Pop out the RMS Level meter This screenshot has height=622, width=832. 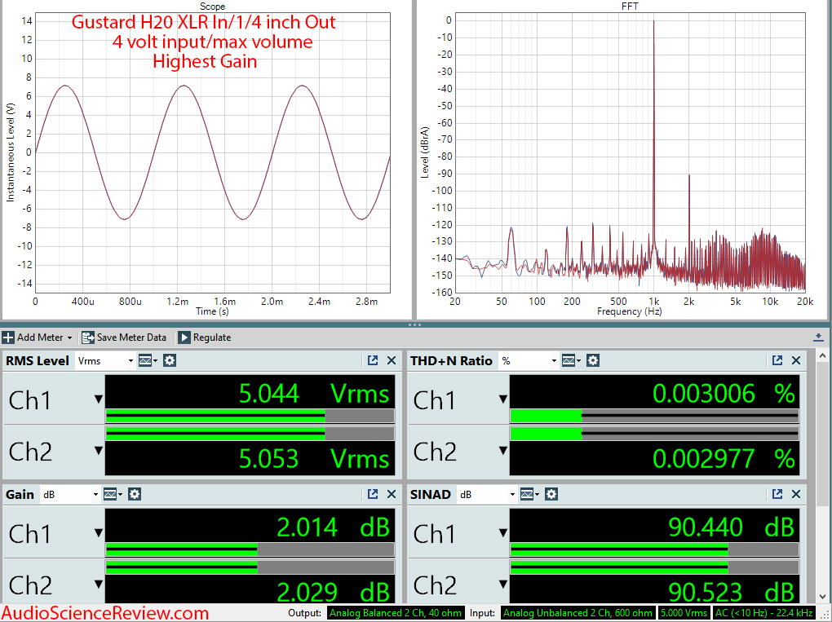pos(373,360)
